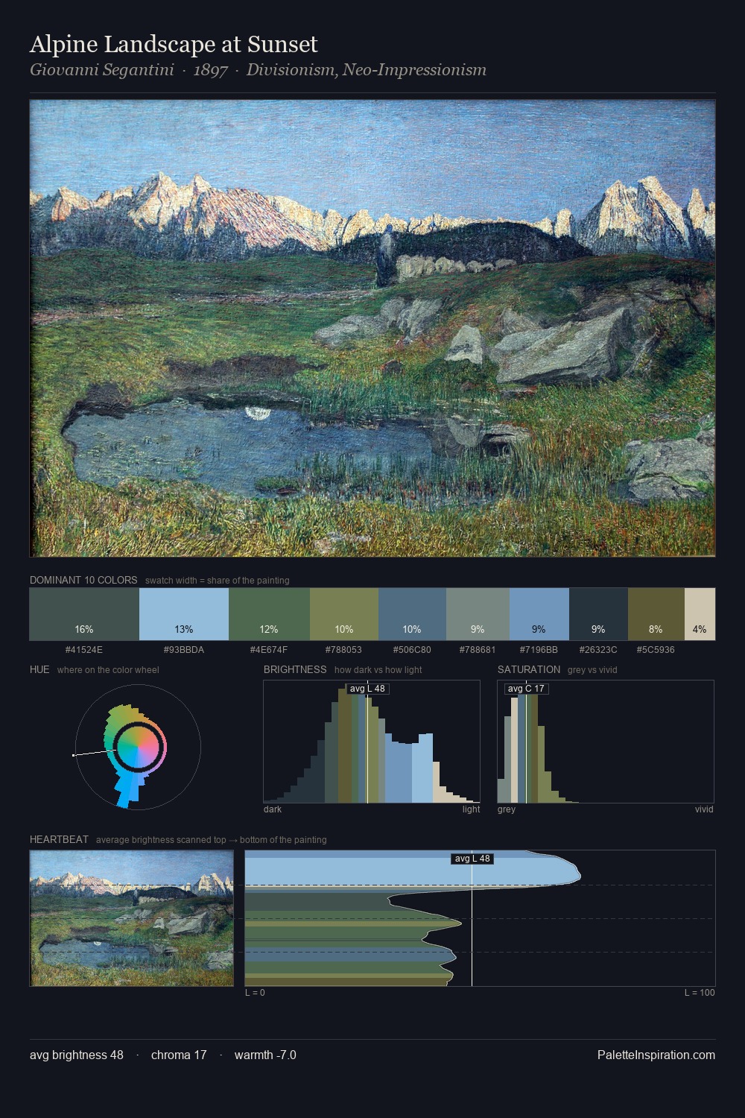Click the hex code #5C5936
Screen dimensions: 745x1118
(656, 650)
